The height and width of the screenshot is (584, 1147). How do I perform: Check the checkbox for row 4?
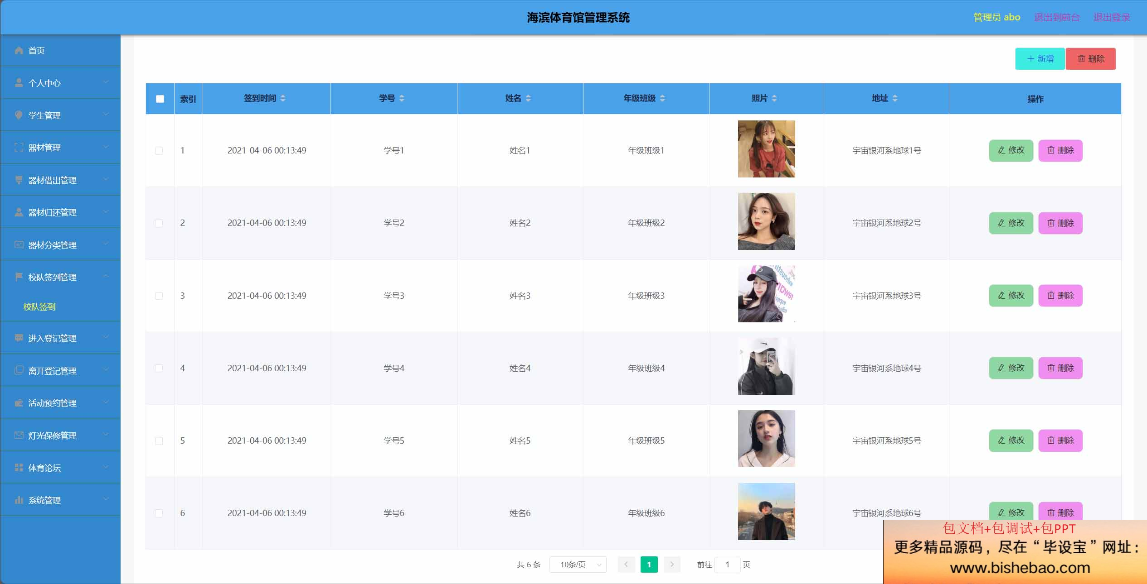point(159,368)
